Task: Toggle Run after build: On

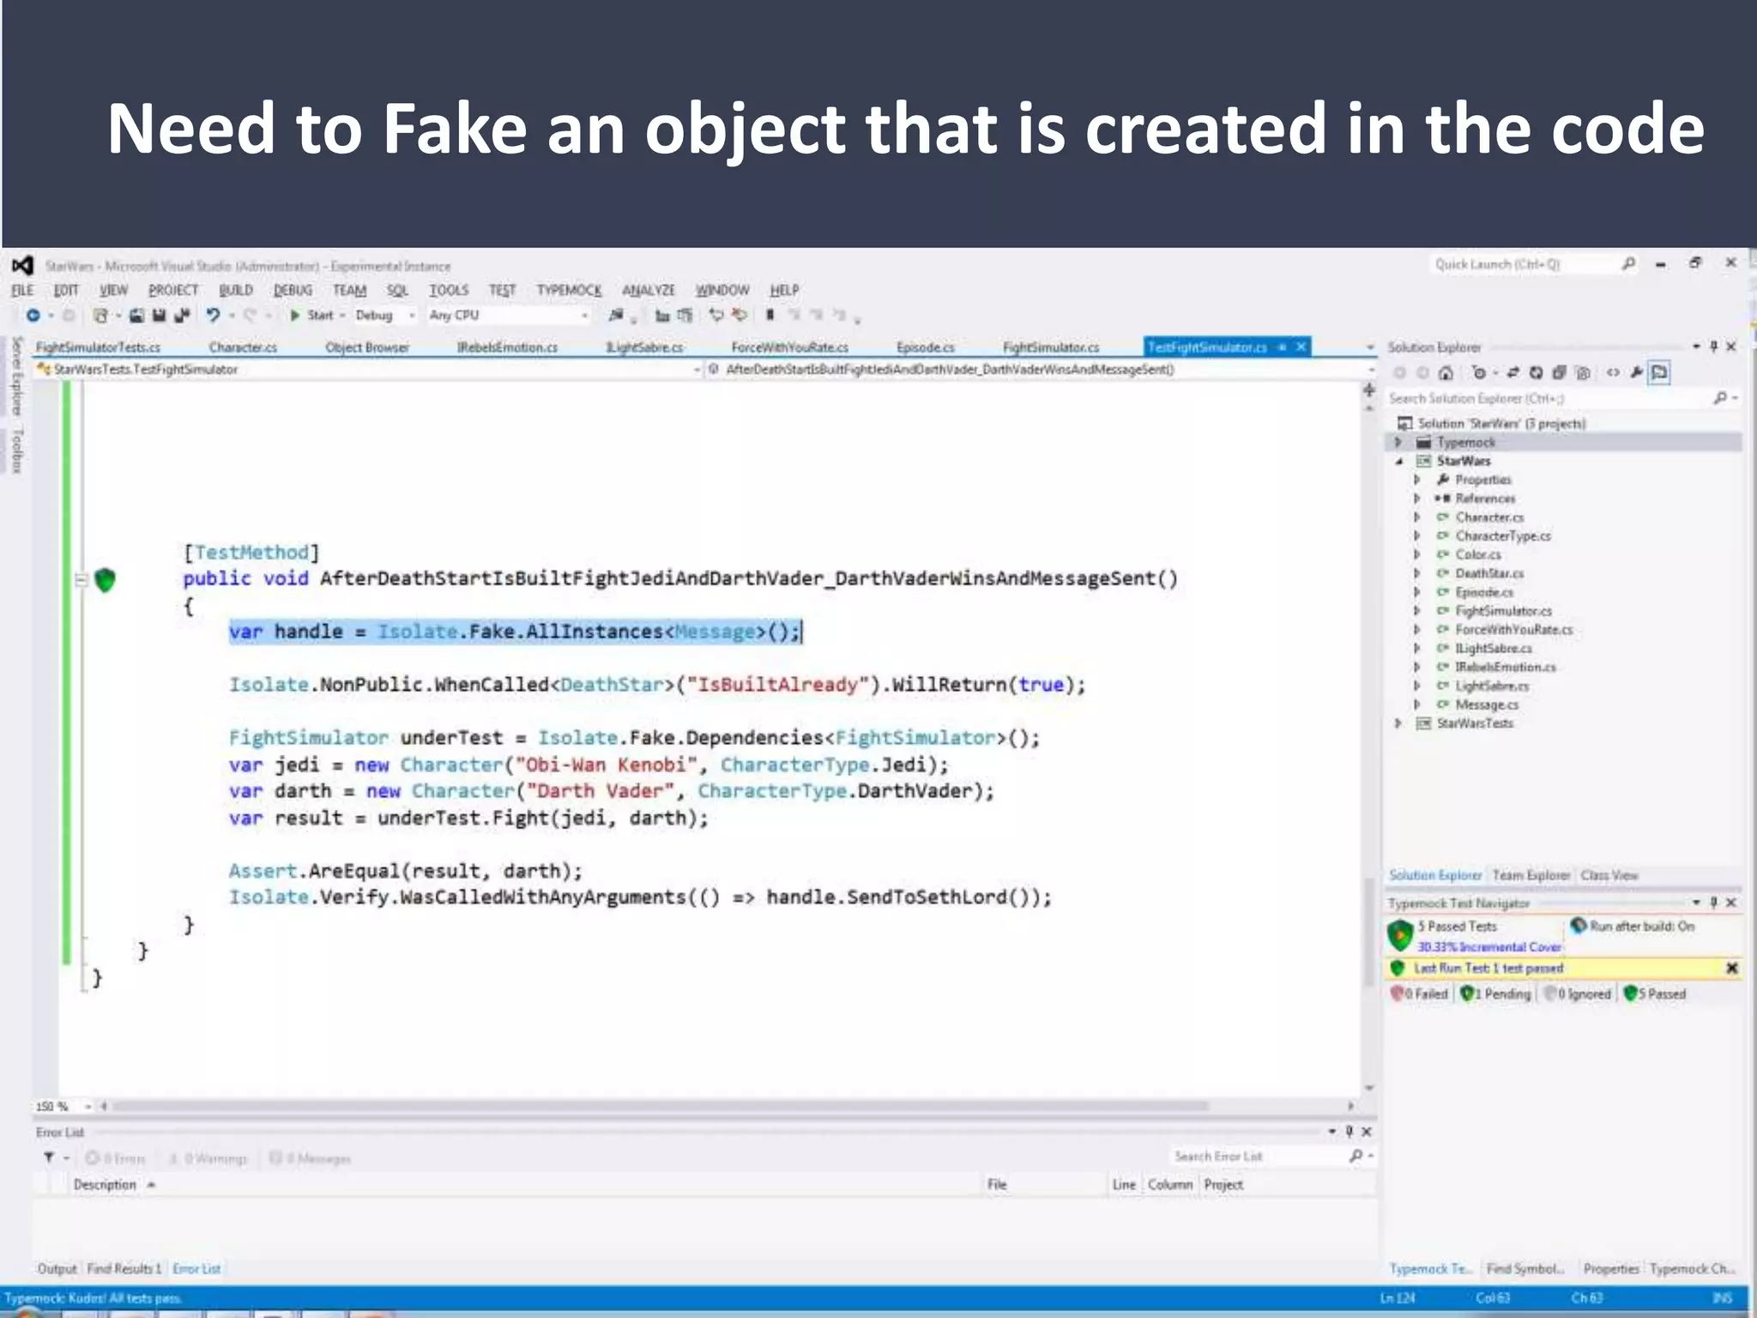Action: click(1633, 926)
